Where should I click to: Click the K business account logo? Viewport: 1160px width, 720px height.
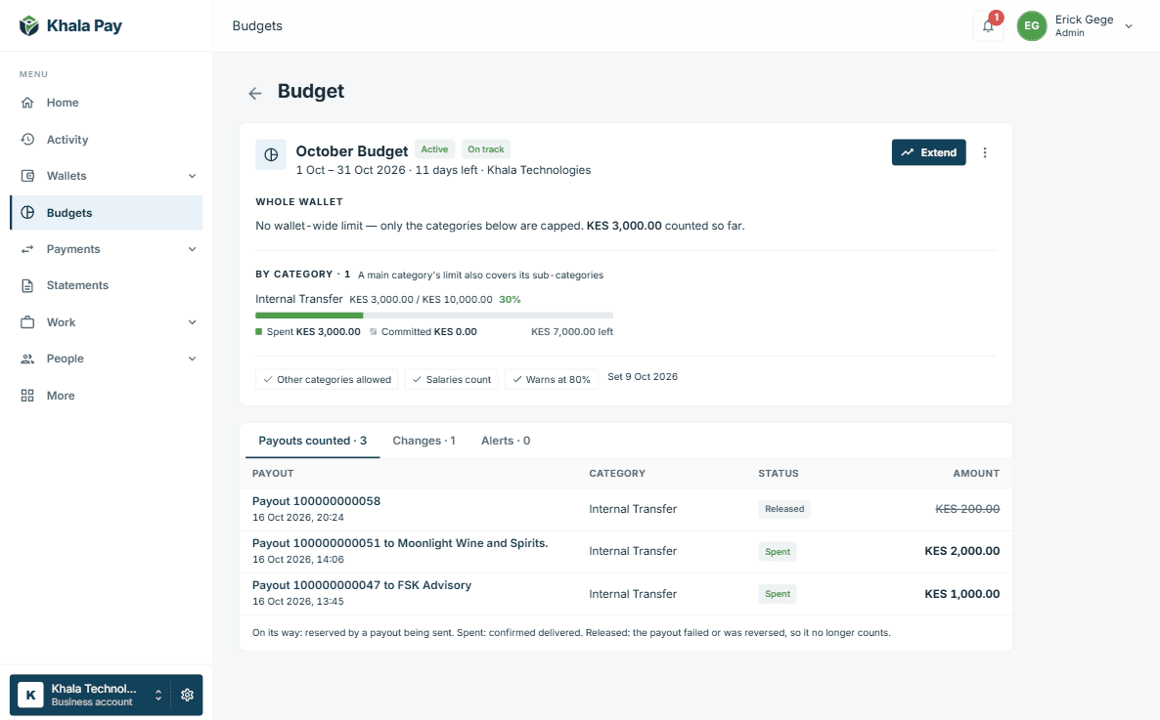[x=30, y=695]
